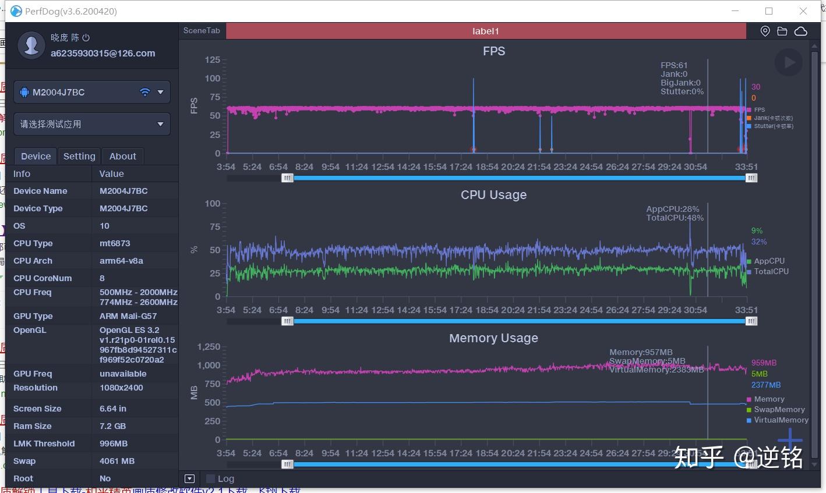Click the Swap 4061 MB value
826x493 pixels.
pyautogui.click(x=117, y=461)
